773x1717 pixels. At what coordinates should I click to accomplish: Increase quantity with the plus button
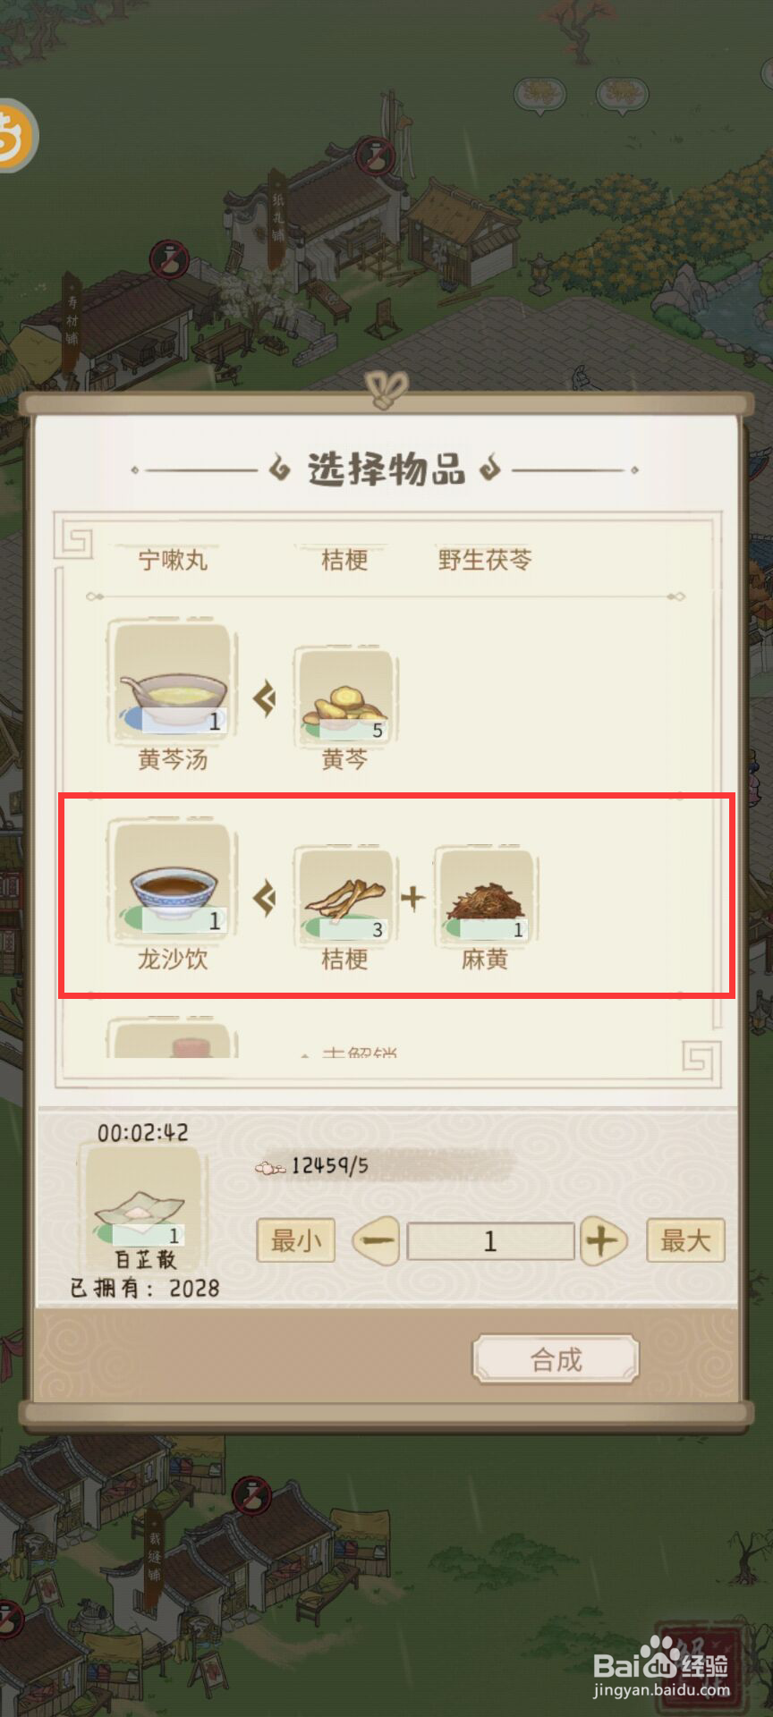click(x=603, y=1241)
